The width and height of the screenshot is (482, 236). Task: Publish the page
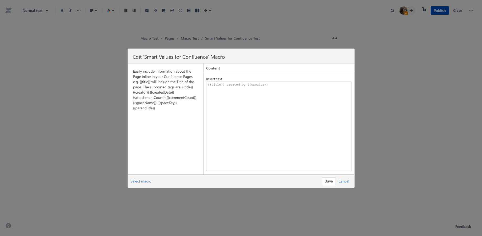pyautogui.click(x=440, y=10)
